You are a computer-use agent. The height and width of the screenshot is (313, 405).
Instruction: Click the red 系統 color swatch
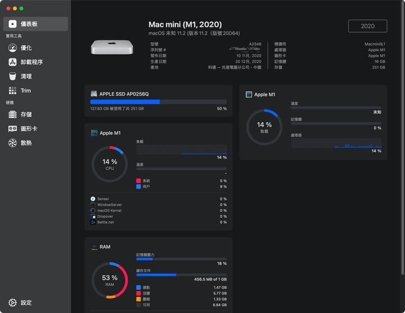[138, 180]
